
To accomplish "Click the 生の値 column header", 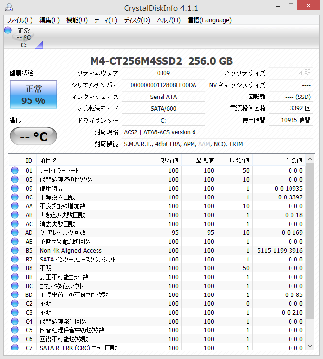I will [279, 160].
